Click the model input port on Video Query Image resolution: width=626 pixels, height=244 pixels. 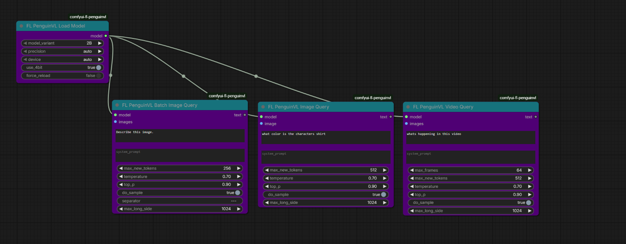(406, 117)
